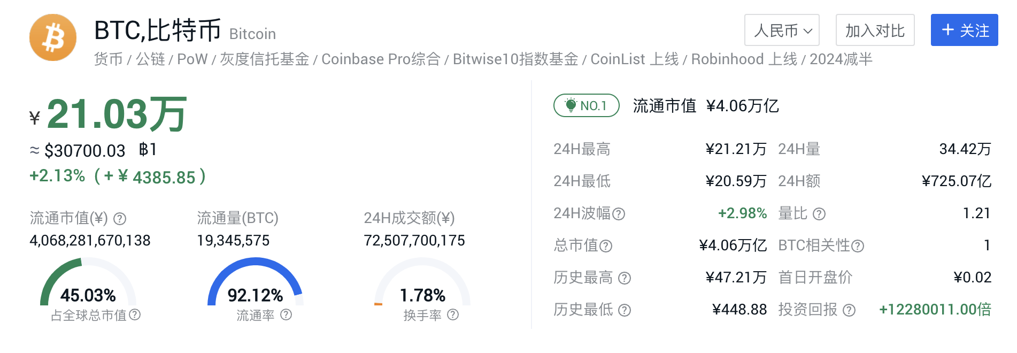This screenshot has height=353, width=1017.
Task: Click help icon beside BTC相关性
Action: pos(858,246)
